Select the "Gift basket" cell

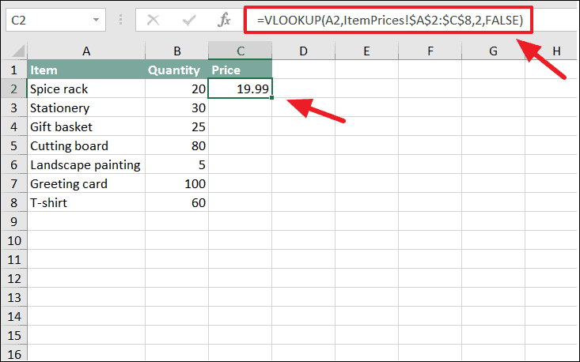[86, 126]
